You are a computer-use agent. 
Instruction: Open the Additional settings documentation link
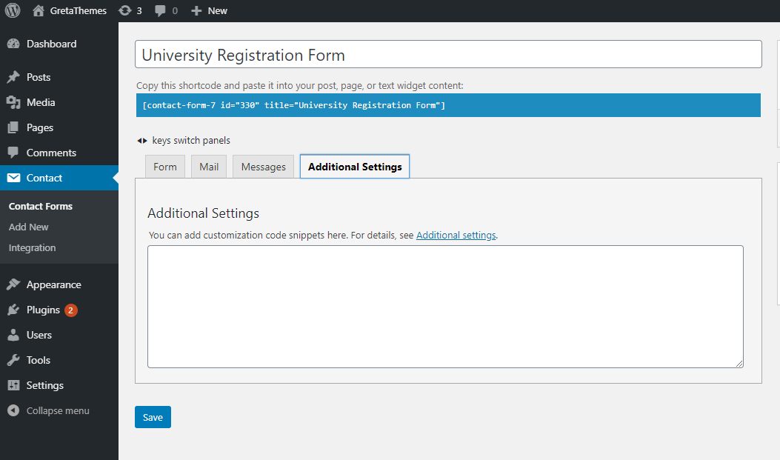[x=456, y=235]
